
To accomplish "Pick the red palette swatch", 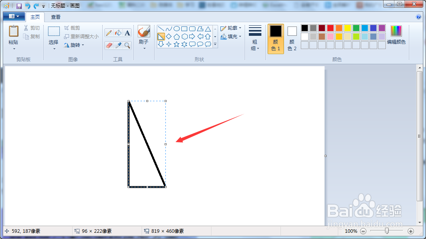I will click(x=330, y=28).
